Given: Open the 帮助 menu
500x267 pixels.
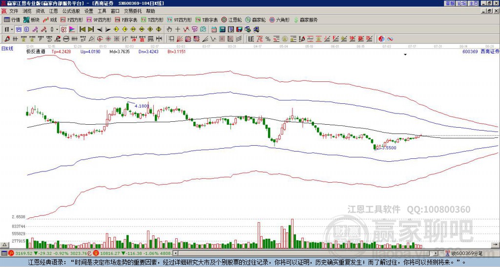Looking at the screenshot, I should [x=150, y=11].
